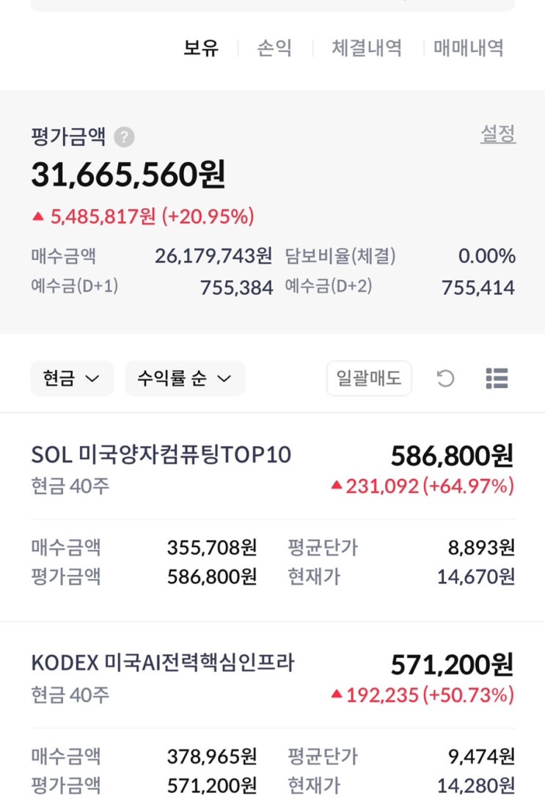Open the 평가금액 help question mark icon

(125, 137)
